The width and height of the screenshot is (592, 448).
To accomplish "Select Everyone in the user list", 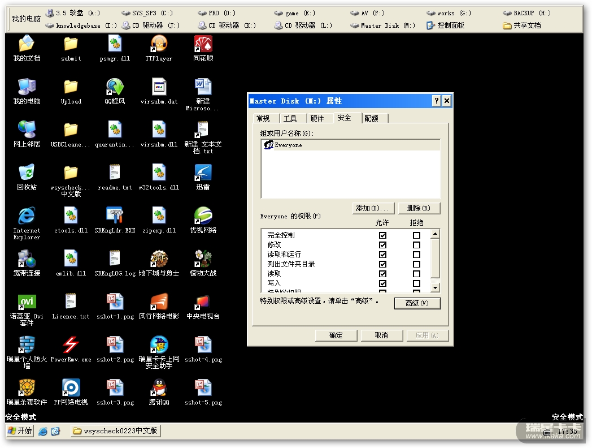I will point(288,145).
